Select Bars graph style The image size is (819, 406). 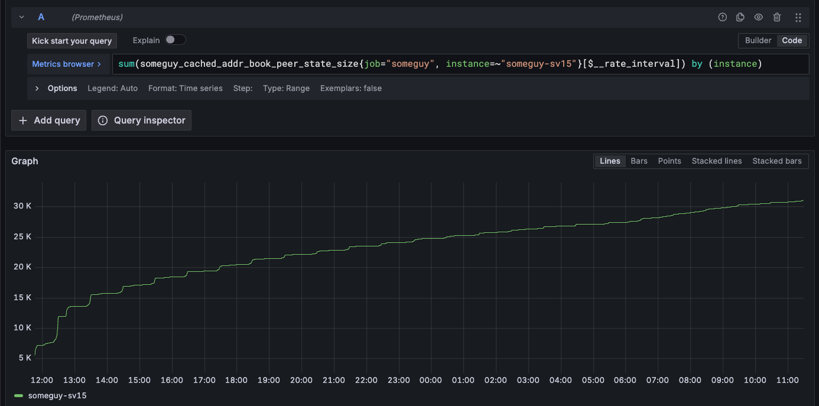pos(639,161)
